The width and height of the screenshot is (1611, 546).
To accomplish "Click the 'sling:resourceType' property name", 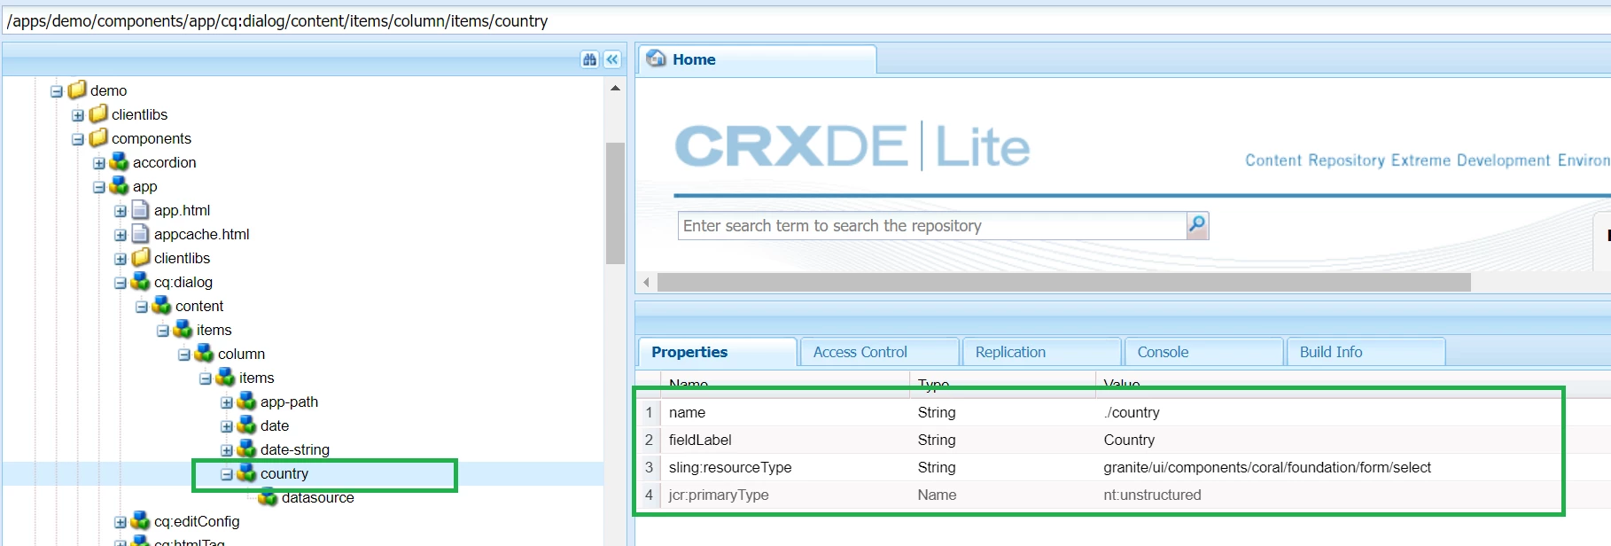I will coord(730,467).
